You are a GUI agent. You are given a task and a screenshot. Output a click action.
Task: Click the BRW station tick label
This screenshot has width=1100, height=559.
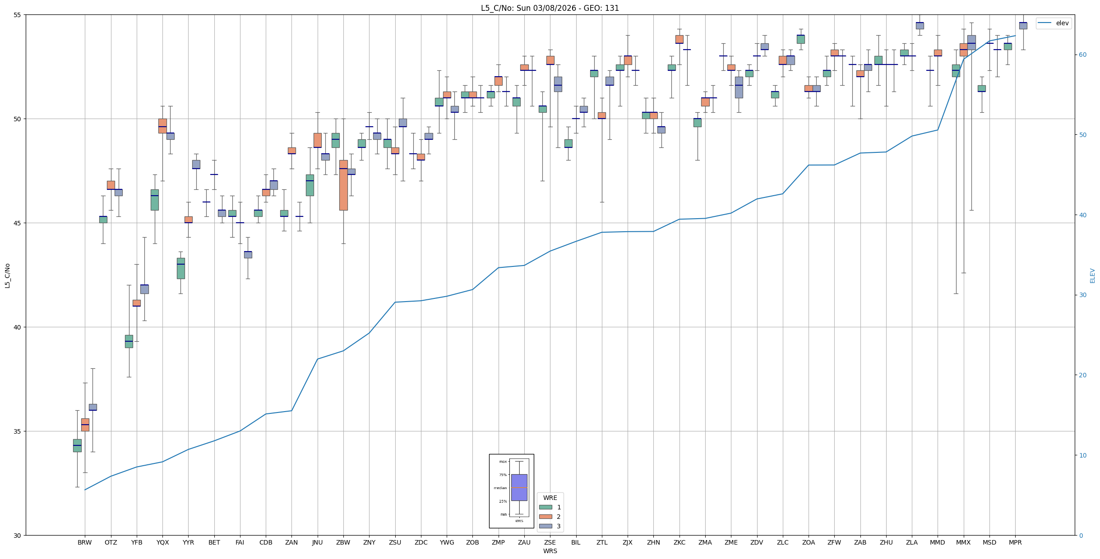(84, 542)
